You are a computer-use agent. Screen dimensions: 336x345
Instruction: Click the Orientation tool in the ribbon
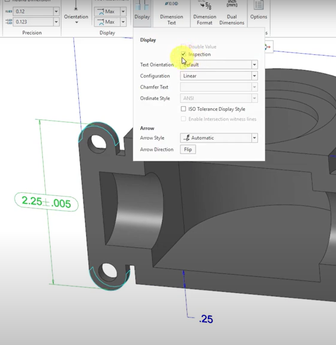(x=76, y=14)
